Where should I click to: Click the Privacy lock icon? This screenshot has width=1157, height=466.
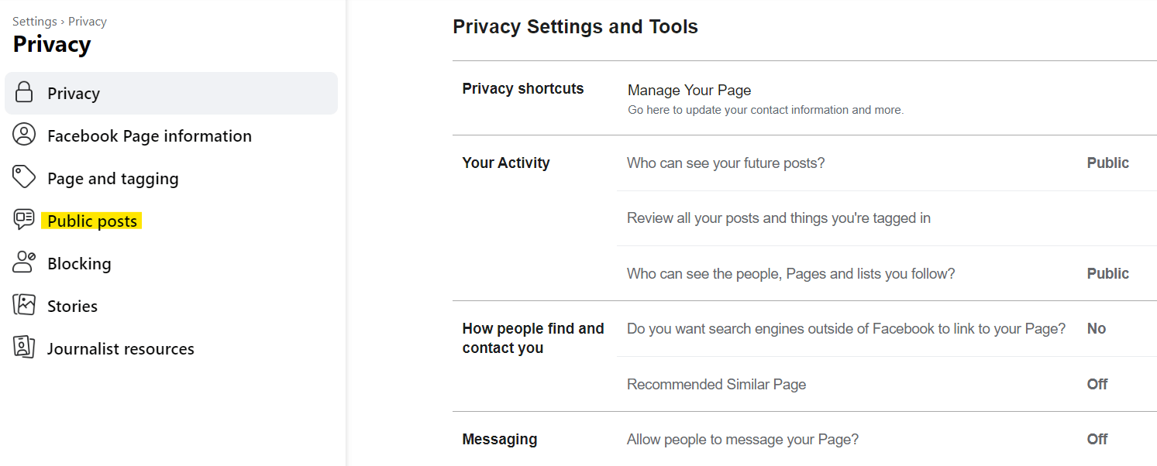click(x=24, y=93)
